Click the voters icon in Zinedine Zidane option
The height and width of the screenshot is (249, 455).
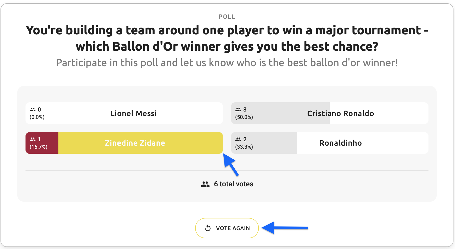(33, 139)
